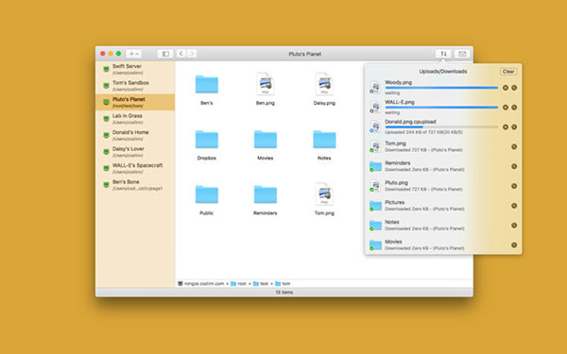Screen dimensions: 567x354
Task: Go forward with the right chevron button
Action: pyautogui.click(x=192, y=54)
